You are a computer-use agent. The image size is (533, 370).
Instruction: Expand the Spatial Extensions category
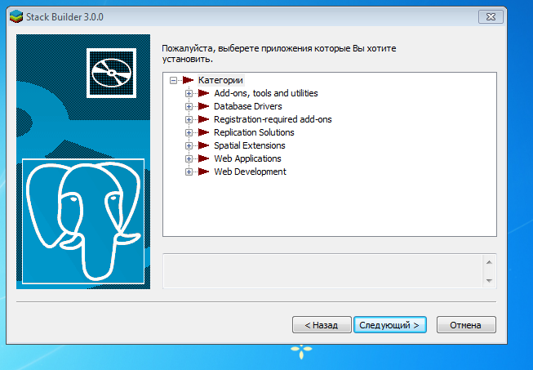(x=189, y=145)
